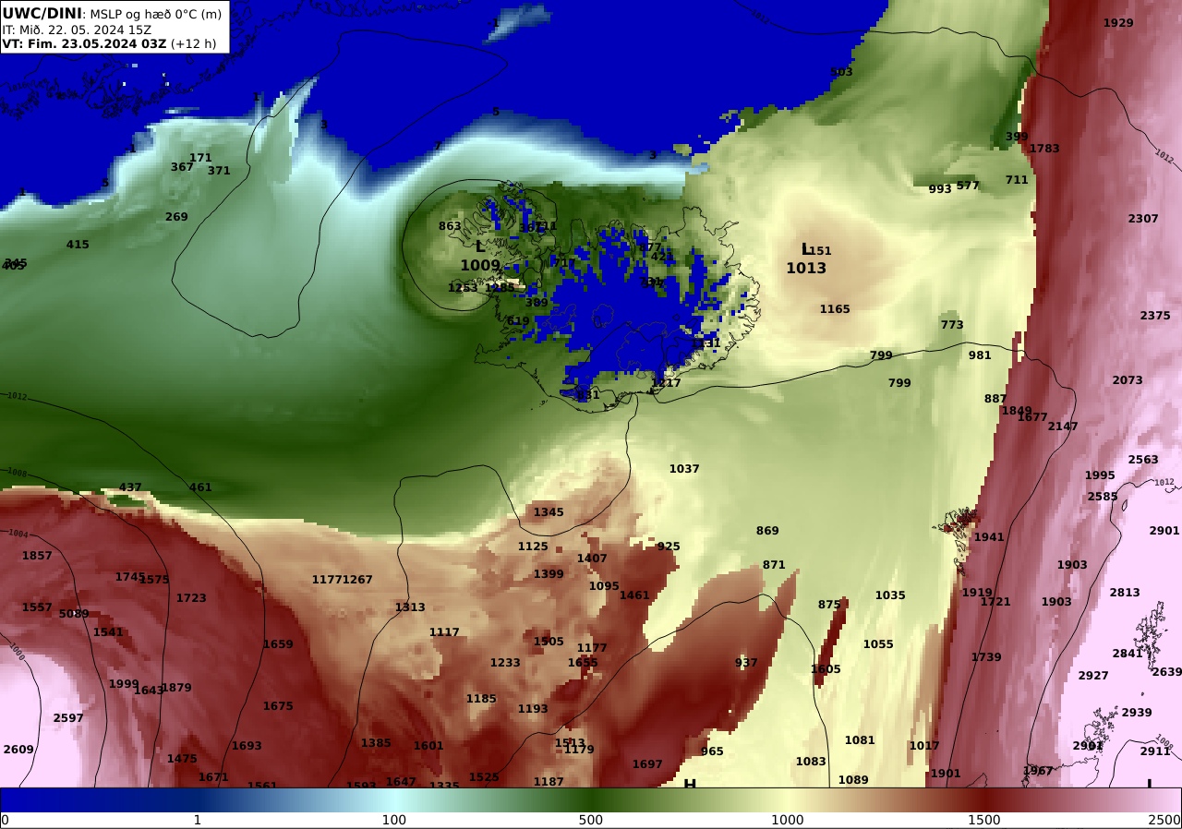Click the height value 993
Image resolution: width=1182 pixels, height=829 pixels.
(940, 189)
